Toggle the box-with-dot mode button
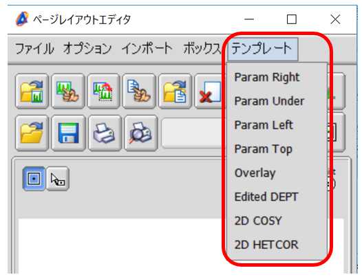This screenshot has height=277, width=362. [34, 179]
